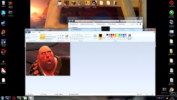Screen dimensions: 177x100
Task: Click the Paint zoom slider handle
Action: (147, 94)
